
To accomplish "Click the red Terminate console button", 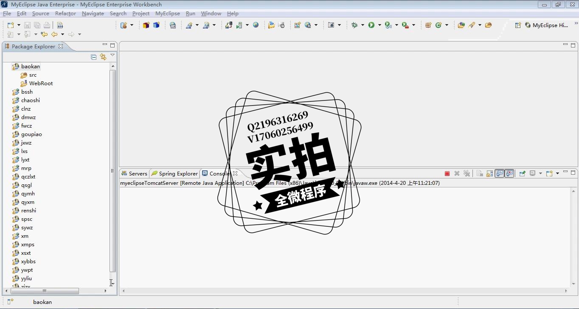I will [x=447, y=173].
